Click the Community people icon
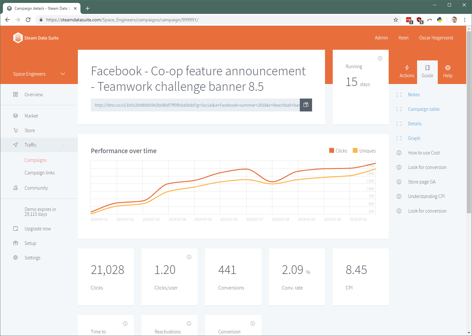This screenshot has width=472, height=336. [x=16, y=188]
